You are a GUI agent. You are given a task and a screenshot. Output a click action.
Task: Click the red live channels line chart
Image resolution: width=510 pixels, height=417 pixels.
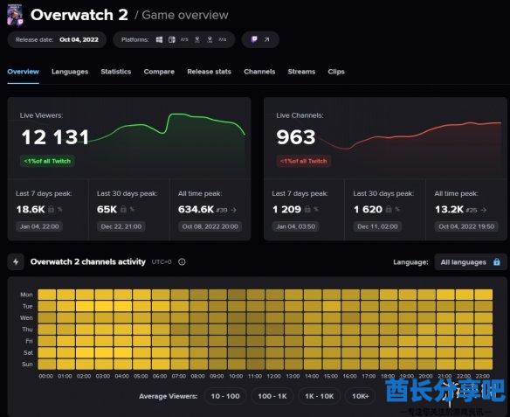click(x=410, y=136)
